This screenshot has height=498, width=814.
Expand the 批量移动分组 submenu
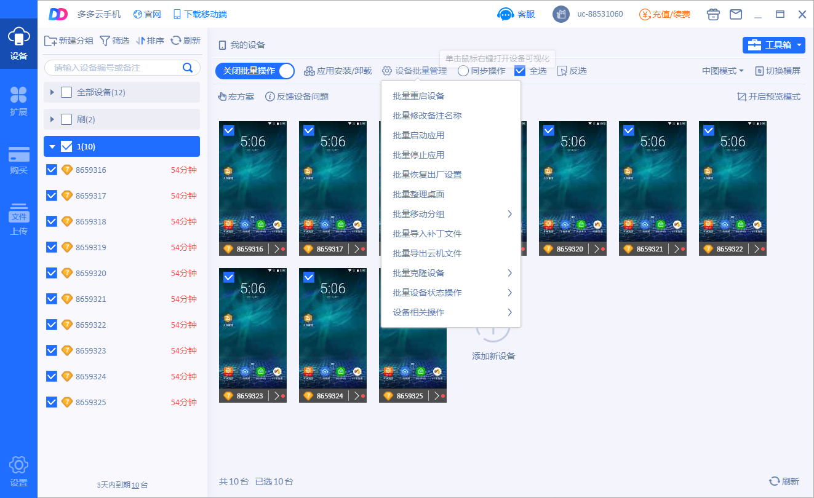pos(451,214)
